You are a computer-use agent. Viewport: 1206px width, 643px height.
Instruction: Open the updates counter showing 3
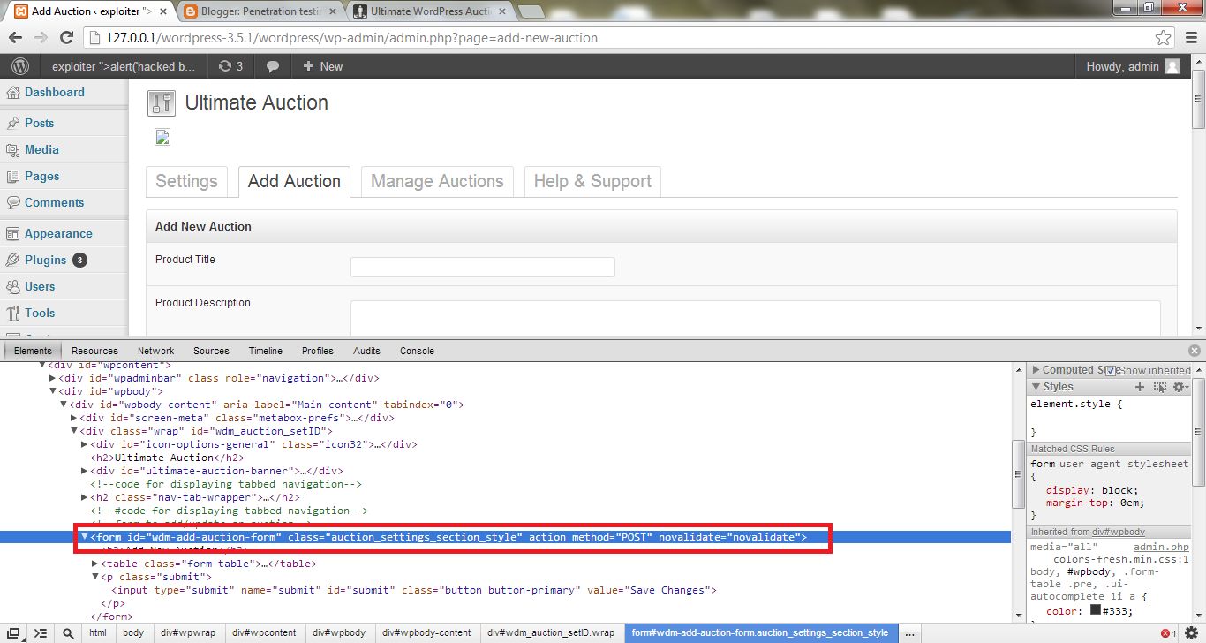(x=230, y=66)
